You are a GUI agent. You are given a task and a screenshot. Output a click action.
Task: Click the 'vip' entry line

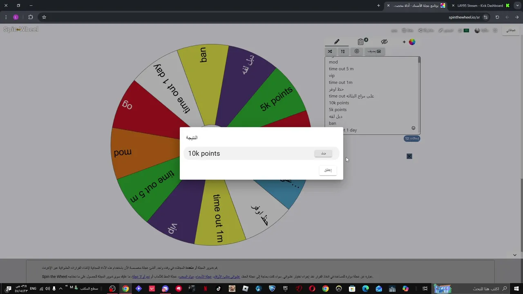(332, 76)
